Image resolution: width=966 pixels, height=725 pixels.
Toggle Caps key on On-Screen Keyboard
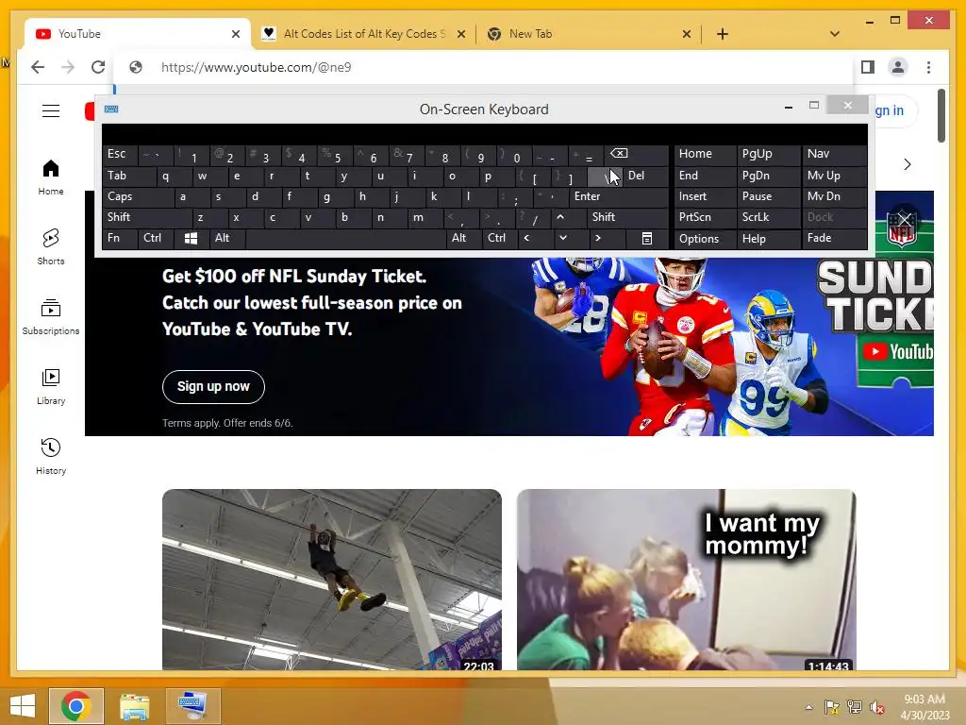(x=138, y=196)
